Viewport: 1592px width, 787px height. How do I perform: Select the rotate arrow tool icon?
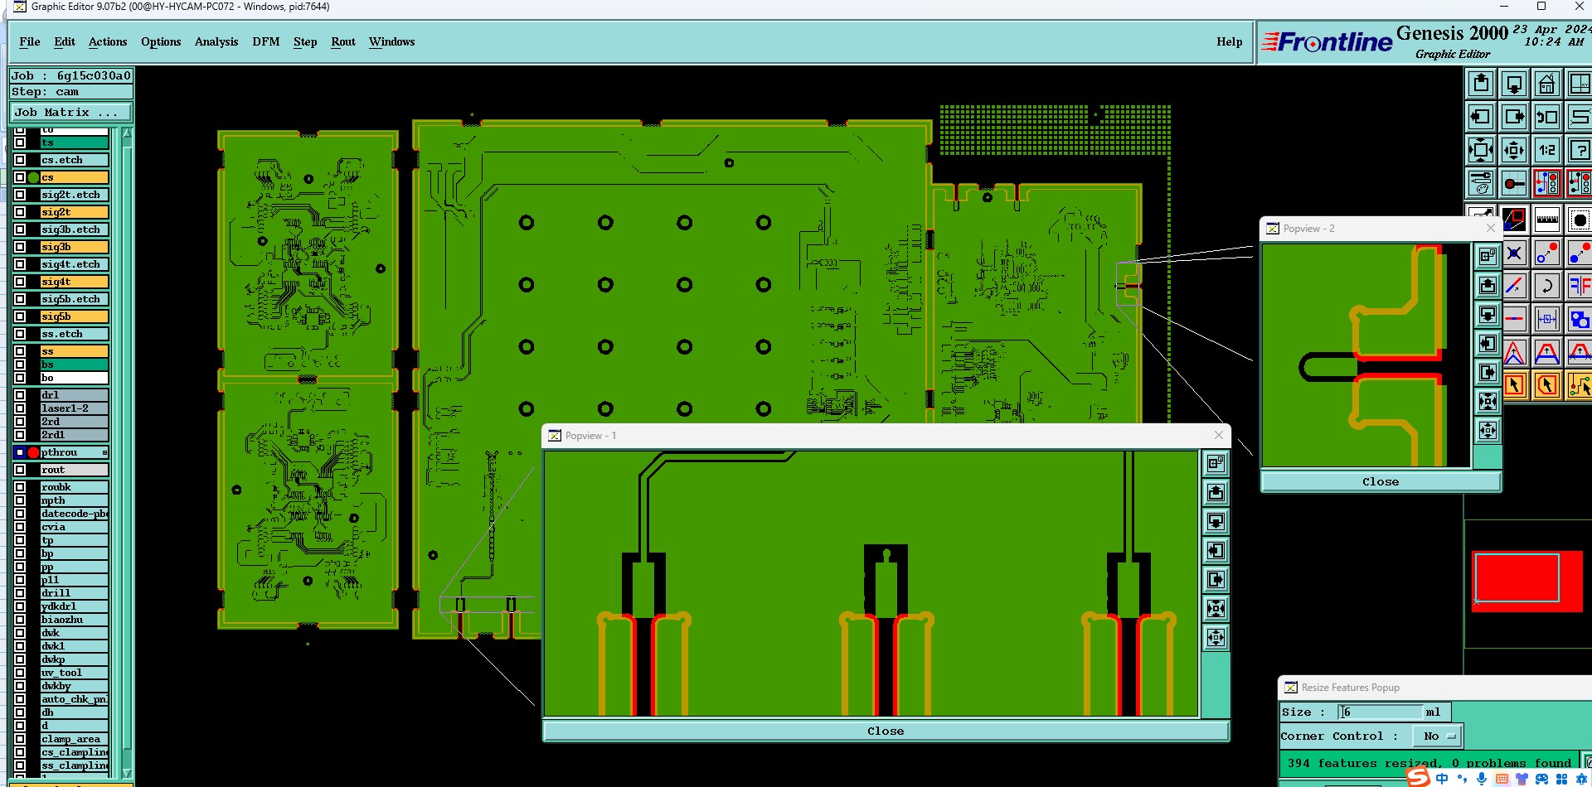1547,287
